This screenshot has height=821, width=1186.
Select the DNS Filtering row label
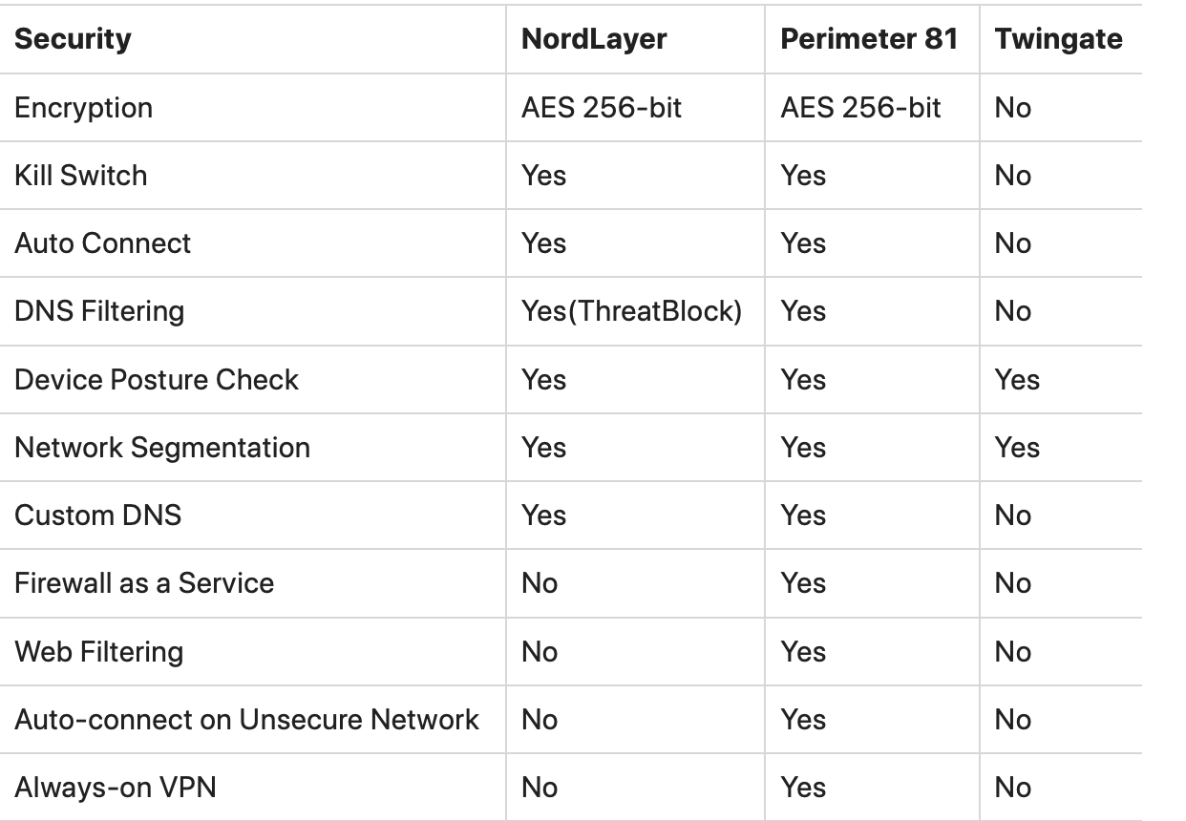(x=99, y=311)
